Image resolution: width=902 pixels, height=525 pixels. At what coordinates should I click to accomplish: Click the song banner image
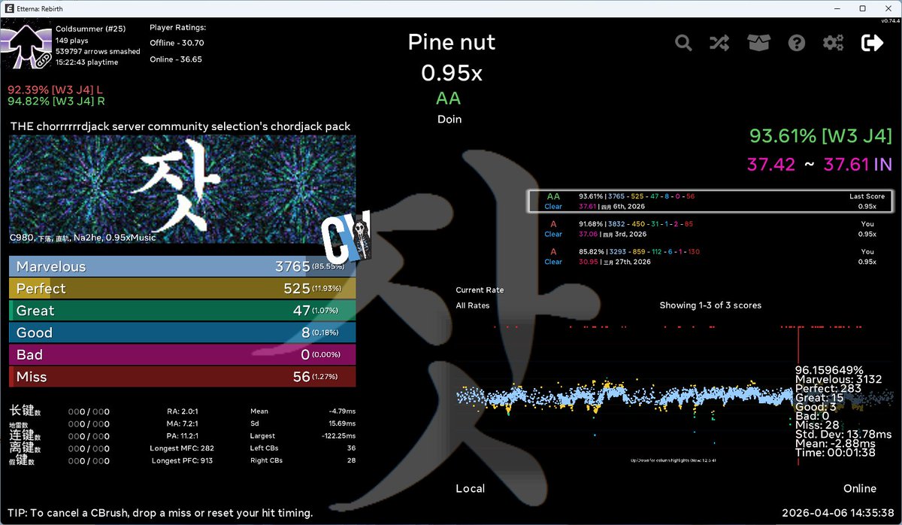pyautogui.click(x=182, y=190)
